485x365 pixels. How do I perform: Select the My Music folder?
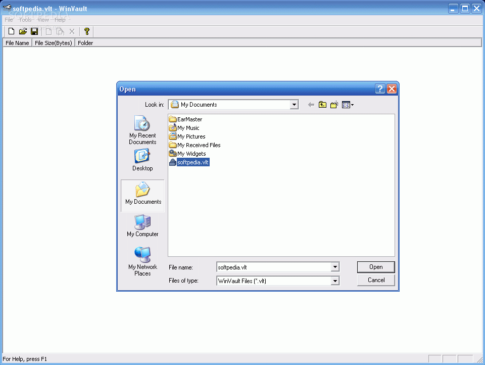pyautogui.click(x=184, y=128)
